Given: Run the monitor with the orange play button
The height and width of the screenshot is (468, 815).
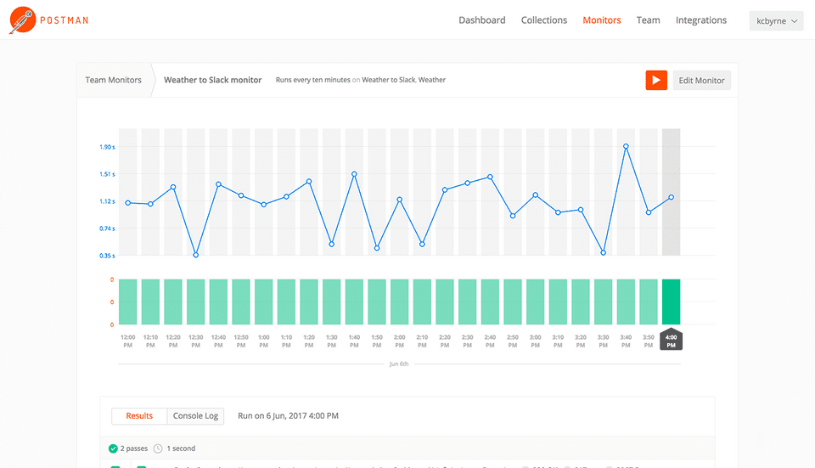Looking at the screenshot, I should pos(656,80).
